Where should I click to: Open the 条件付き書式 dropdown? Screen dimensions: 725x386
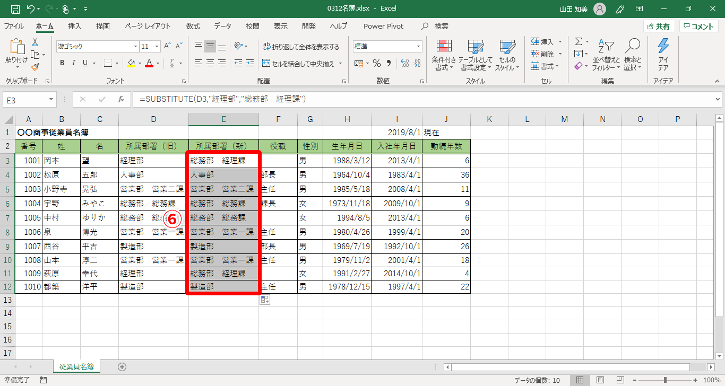[444, 55]
